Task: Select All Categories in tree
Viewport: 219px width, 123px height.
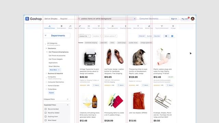Action: coord(52,43)
